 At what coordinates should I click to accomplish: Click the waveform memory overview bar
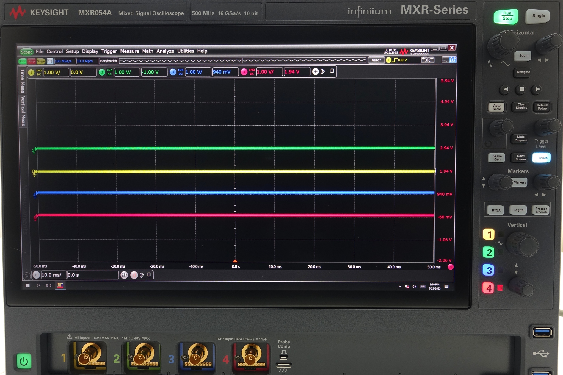pos(243,60)
